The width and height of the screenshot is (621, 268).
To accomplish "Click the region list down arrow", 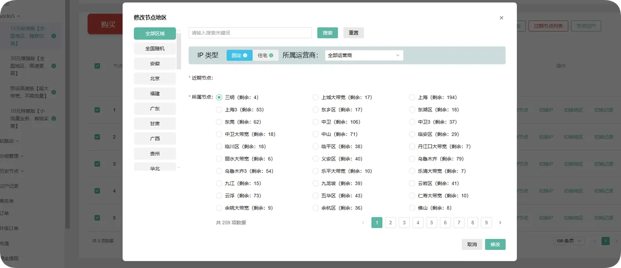I will (179, 168).
